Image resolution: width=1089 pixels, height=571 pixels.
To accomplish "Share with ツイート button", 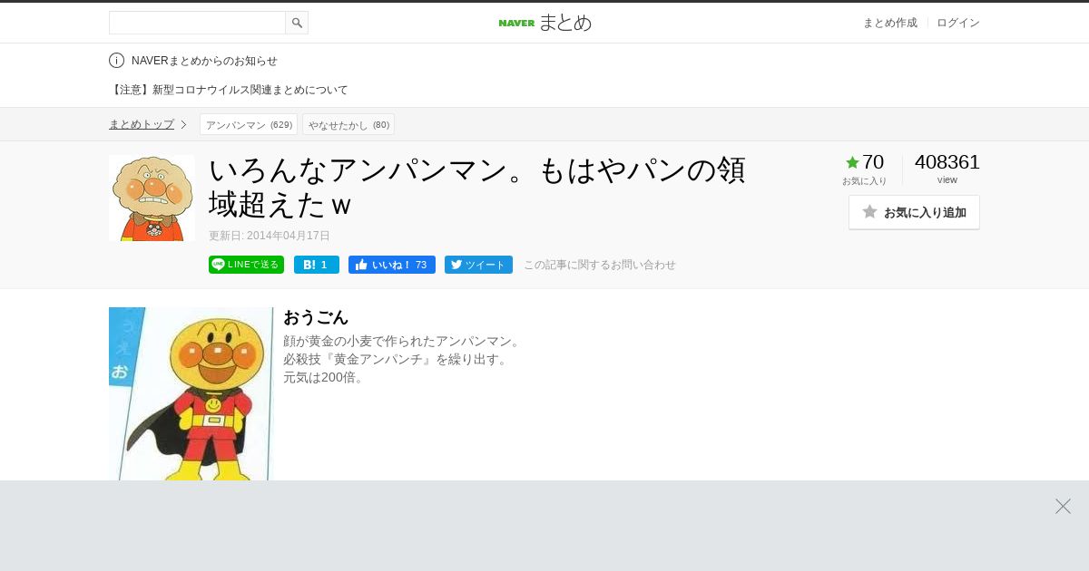I will click(478, 265).
